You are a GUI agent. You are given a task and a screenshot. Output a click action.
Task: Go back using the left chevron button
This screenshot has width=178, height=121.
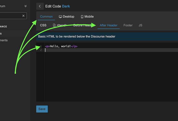coord(40,6)
